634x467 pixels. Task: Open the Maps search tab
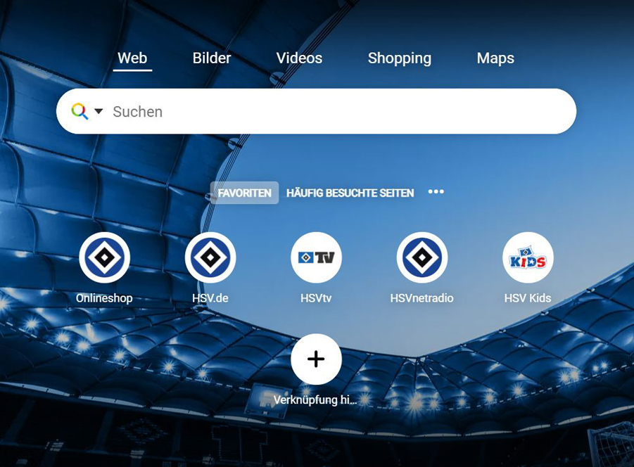click(495, 58)
